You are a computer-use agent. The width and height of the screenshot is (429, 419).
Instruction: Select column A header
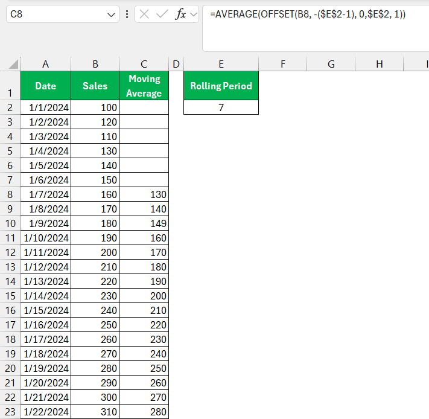coord(45,64)
